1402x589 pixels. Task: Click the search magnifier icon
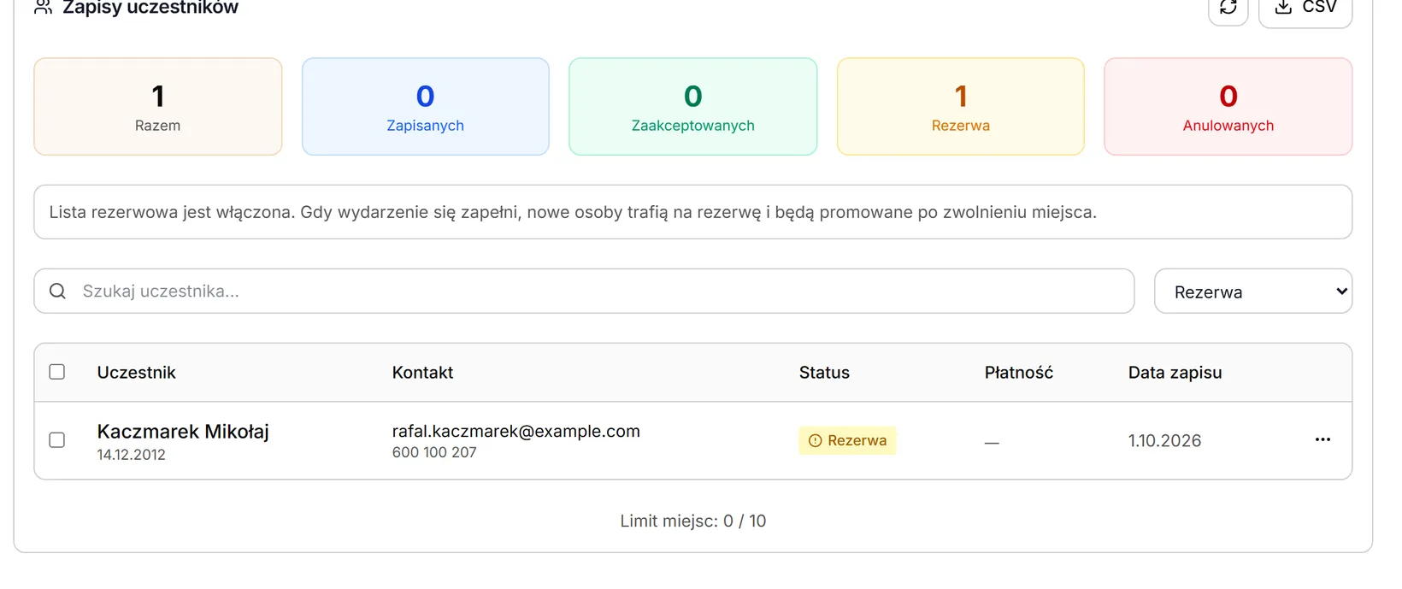pos(58,292)
